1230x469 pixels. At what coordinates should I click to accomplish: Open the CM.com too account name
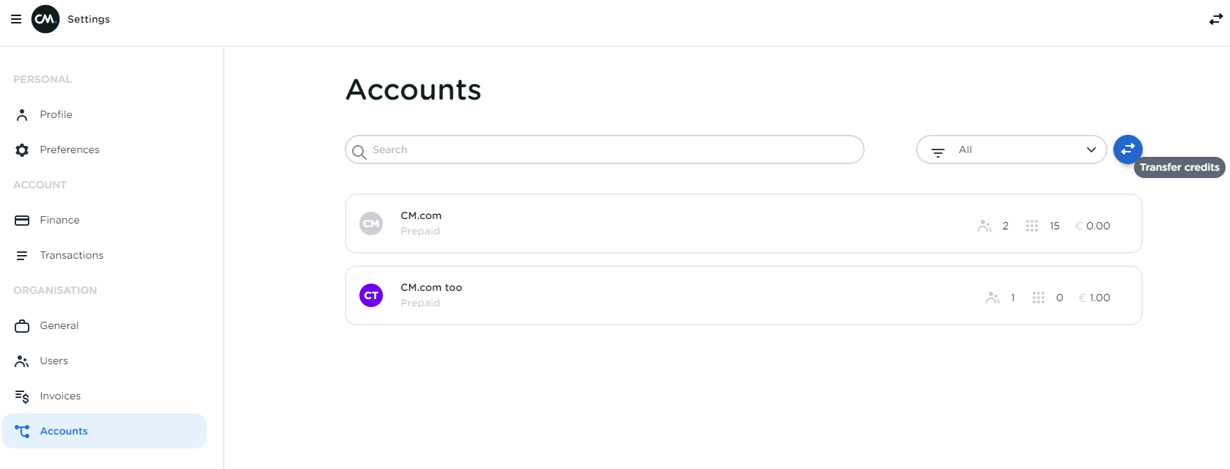(431, 287)
